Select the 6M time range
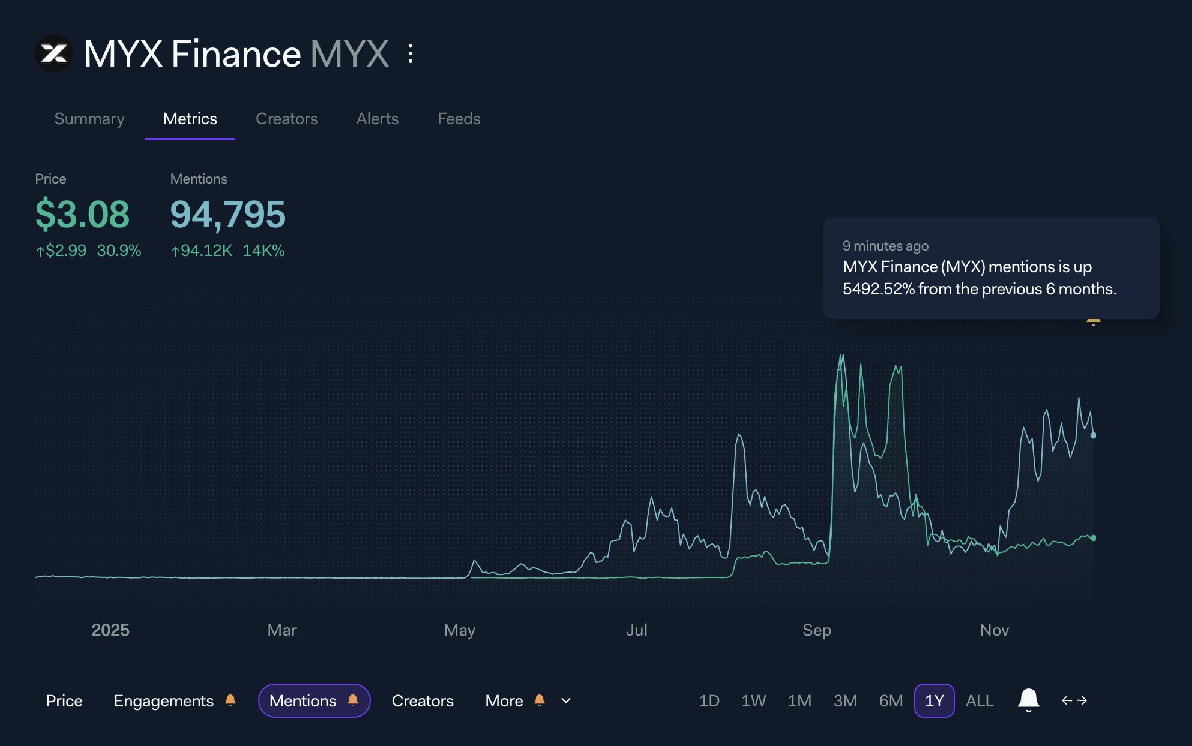This screenshot has width=1192, height=746. point(891,700)
